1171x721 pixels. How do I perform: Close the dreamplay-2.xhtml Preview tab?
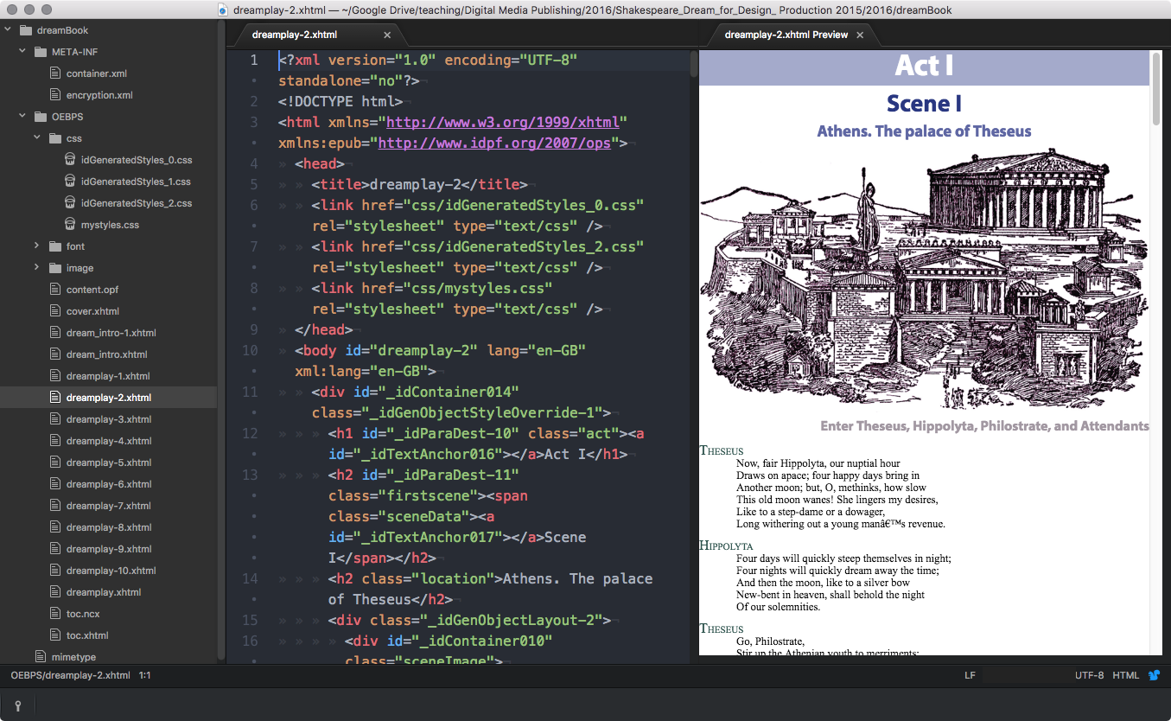(x=860, y=35)
